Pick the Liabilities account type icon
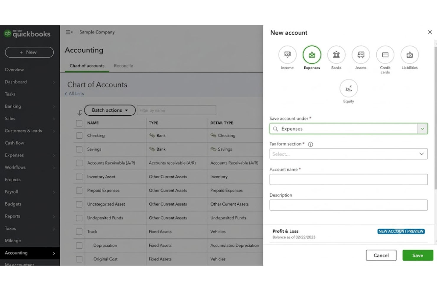Screen dimensions: 437x291 click(x=410, y=55)
